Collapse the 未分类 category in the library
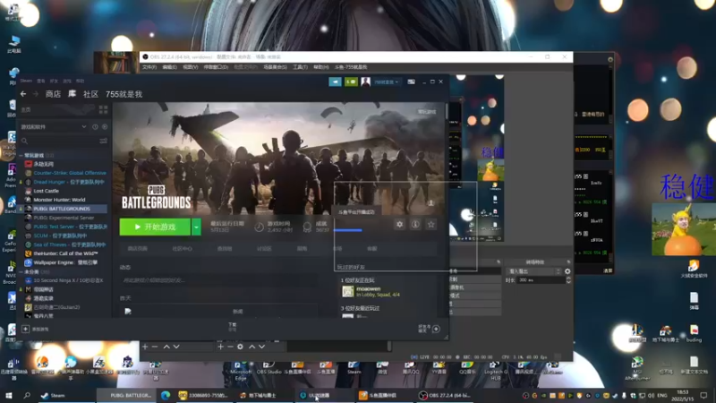The image size is (716, 403). click(x=21, y=271)
